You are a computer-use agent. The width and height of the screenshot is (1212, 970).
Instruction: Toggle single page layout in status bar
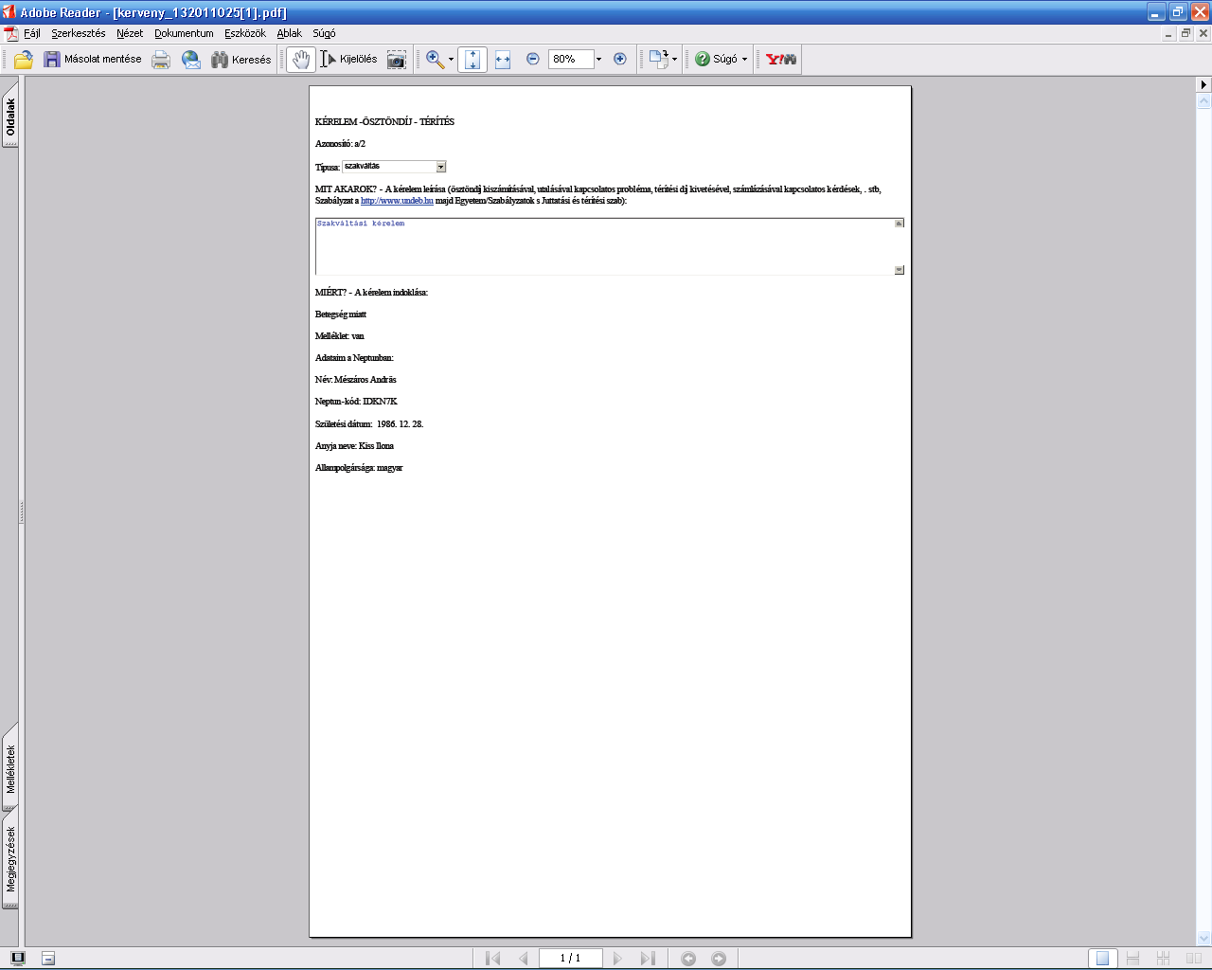1102,959
